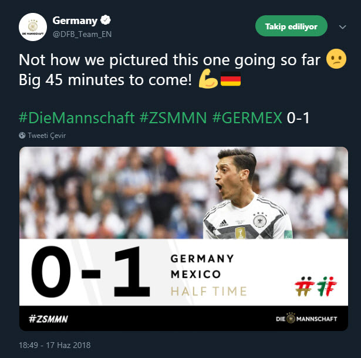Toggle the Takip ediyor following button
Screen dimensions: 361x358
pos(291,26)
